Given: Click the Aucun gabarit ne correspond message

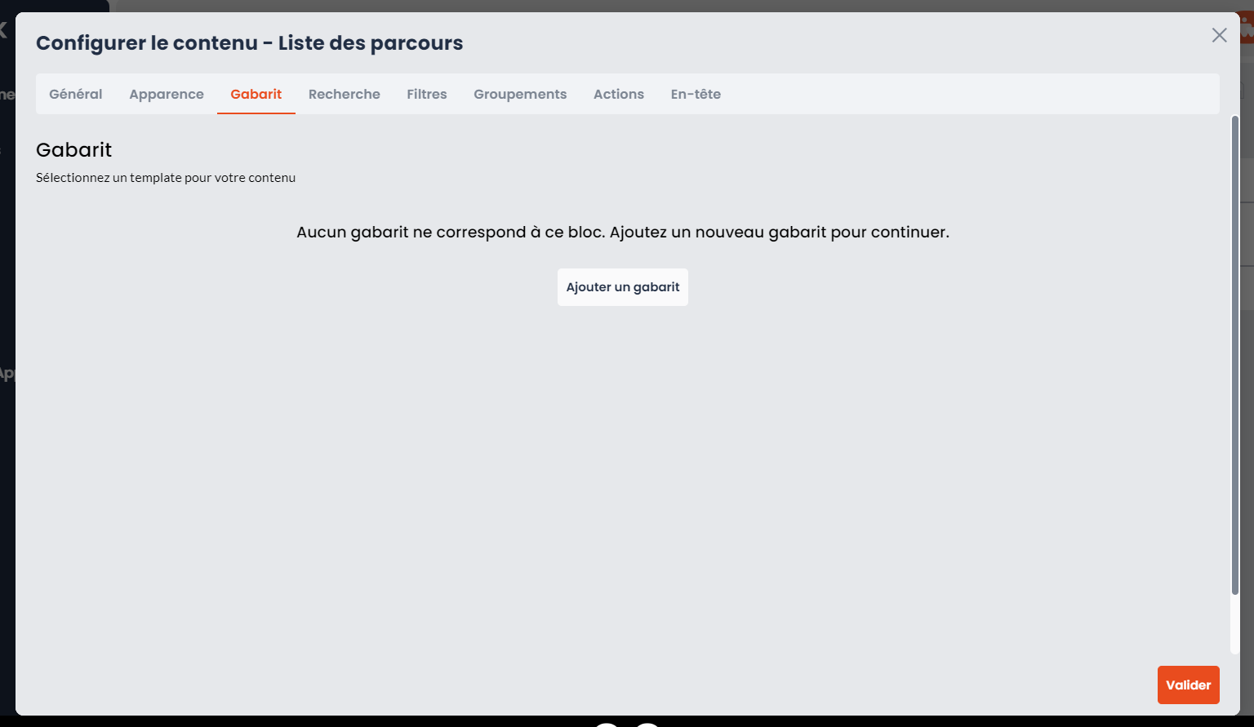Looking at the screenshot, I should tap(623, 232).
